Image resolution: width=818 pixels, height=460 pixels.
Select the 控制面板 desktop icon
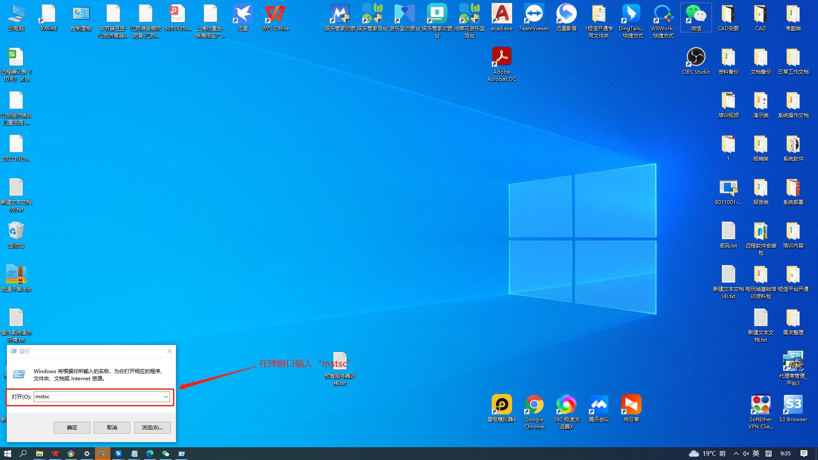click(x=81, y=18)
